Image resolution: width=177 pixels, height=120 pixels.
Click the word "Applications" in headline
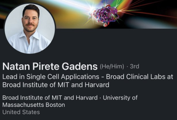80,77
